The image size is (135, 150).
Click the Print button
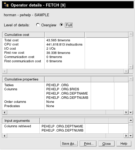click(88, 144)
